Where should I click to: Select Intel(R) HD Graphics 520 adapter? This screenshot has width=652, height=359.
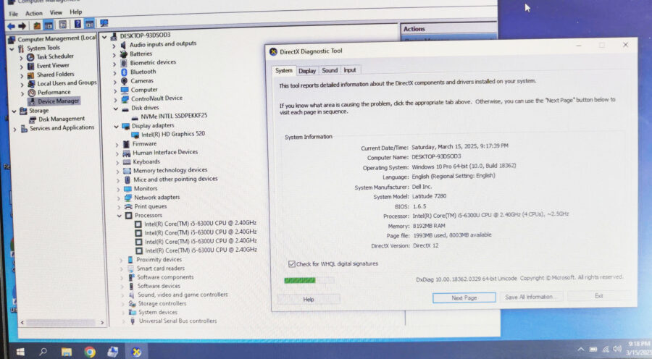[172, 134]
